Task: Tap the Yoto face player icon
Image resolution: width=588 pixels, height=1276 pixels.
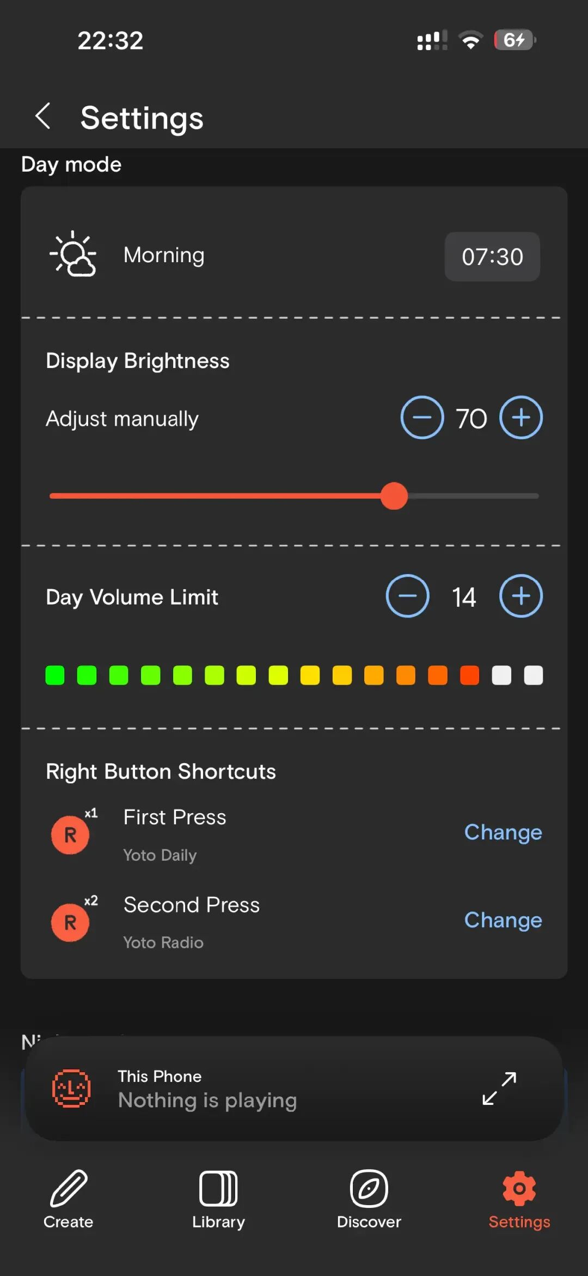Action: pyautogui.click(x=71, y=1088)
